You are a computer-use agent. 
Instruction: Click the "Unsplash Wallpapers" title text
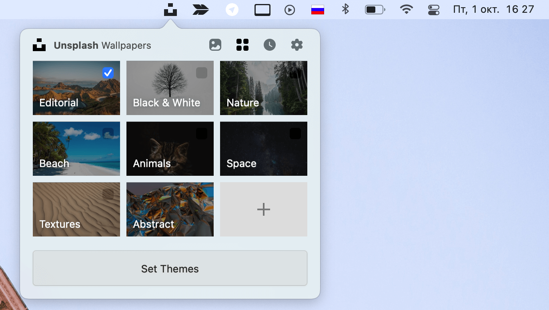coord(102,45)
